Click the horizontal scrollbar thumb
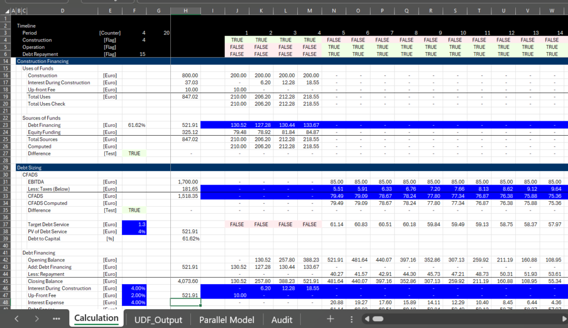 click(x=378, y=319)
